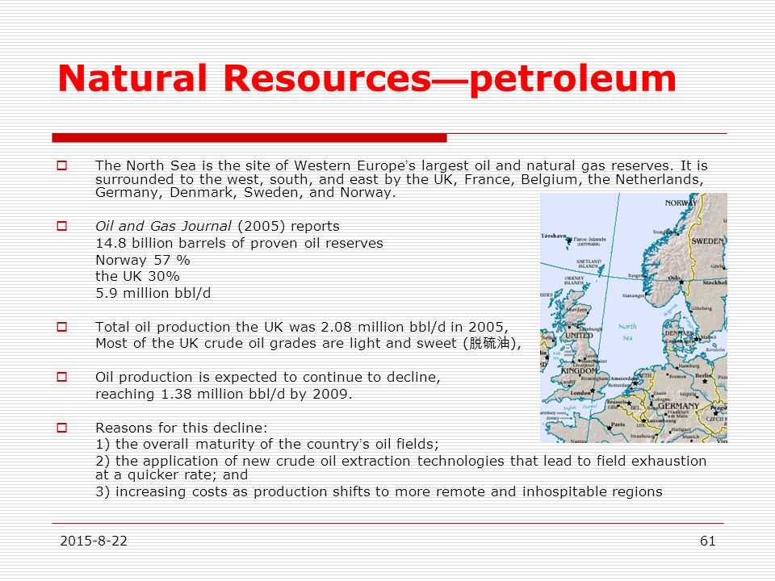This screenshot has width=775, height=581.
Task: Click the line 'Oil production is expected to continue to decline'
Action: 268,377
